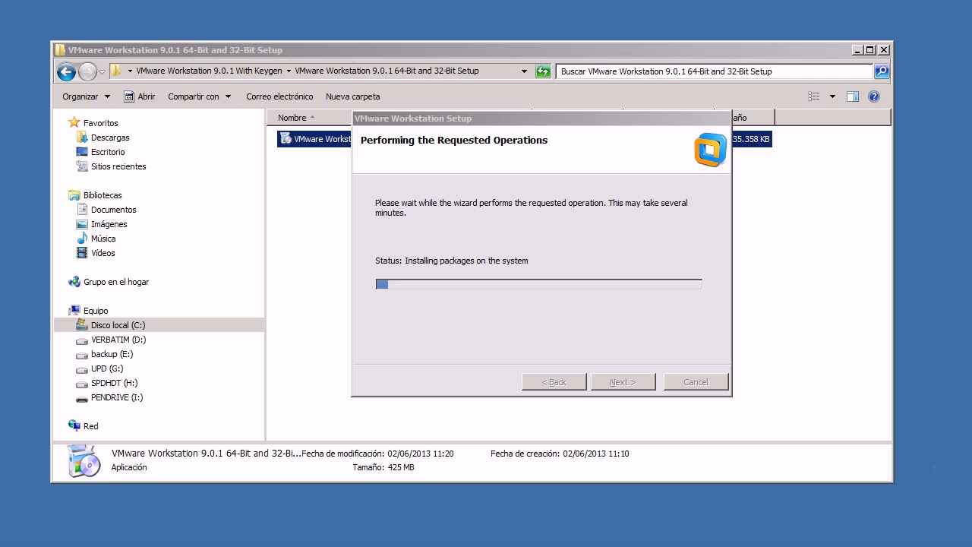Click the file size '35.358 KB' cell

(x=751, y=139)
